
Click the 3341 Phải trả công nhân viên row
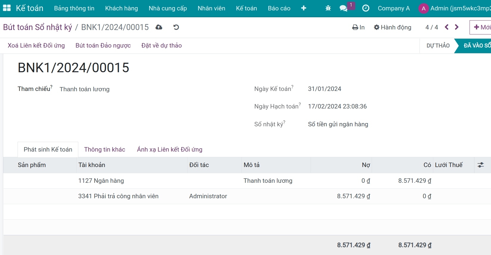tap(118, 196)
